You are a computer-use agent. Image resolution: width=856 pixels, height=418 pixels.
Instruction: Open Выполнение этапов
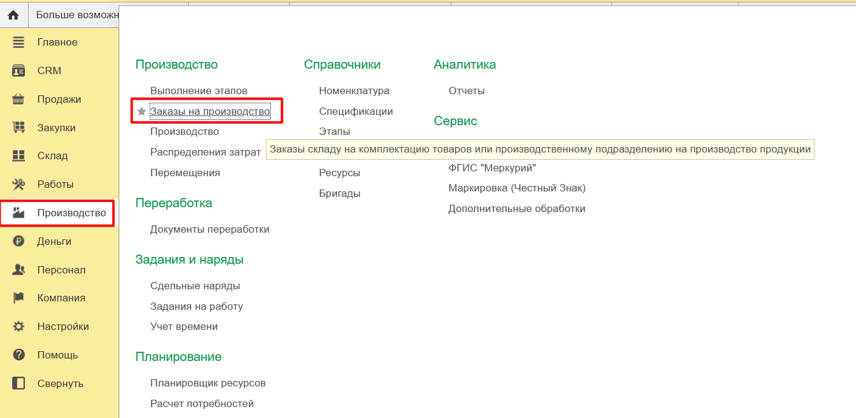coord(199,91)
